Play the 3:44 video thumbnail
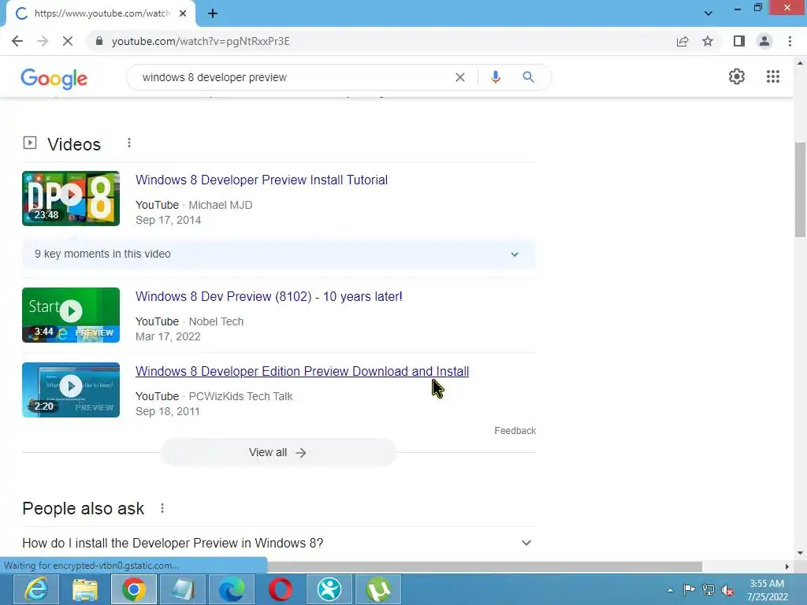Screen dimensions: 807x605 click(x=71, y=315)
